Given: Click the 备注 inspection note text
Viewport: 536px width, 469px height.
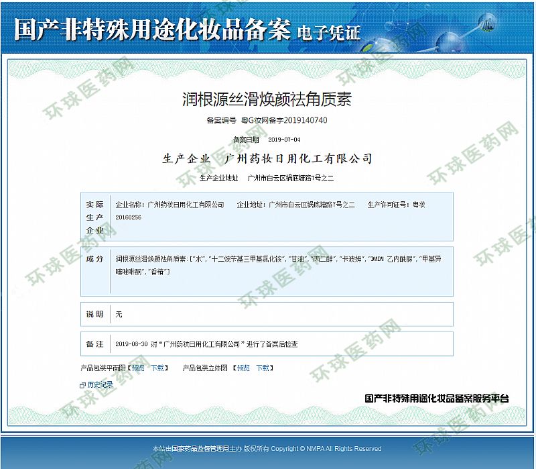Looking at the screenshot, I should 206,344.
